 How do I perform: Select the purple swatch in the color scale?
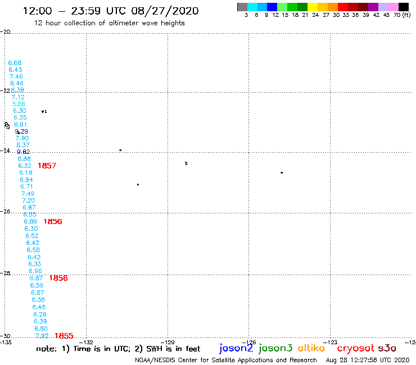[x=373, y=7]
